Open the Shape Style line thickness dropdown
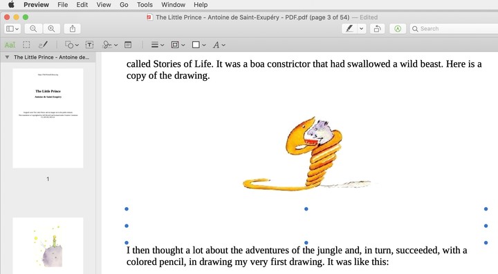The image size is (498, 274). coord(158,45)
